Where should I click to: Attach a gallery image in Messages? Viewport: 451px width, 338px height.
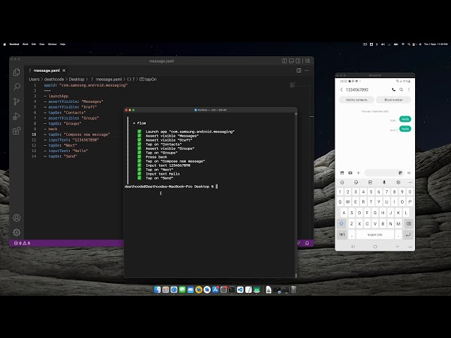tap(342, 173)
